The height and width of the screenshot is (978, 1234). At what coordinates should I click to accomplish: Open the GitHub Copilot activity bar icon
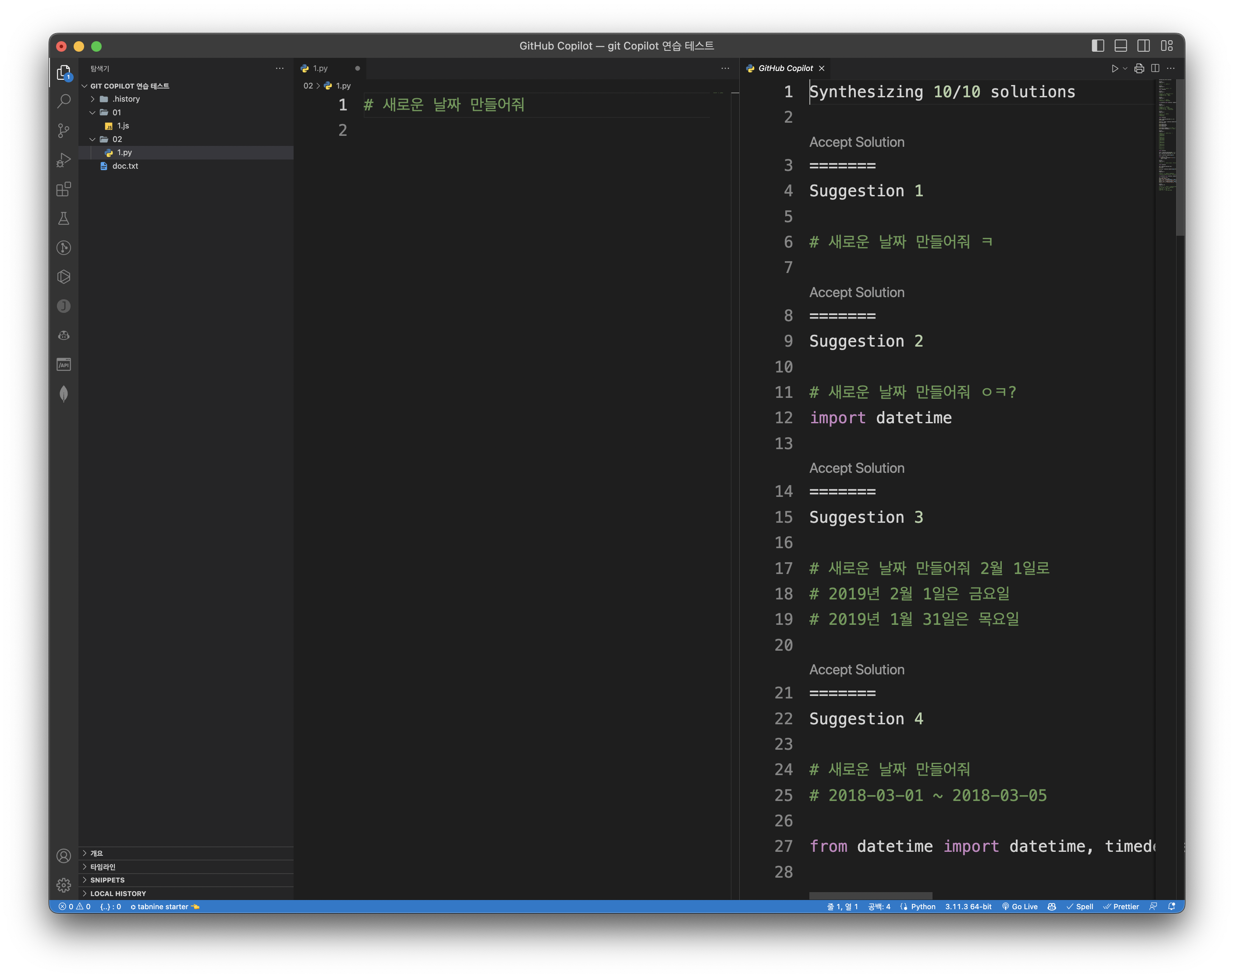(x=64, y=335)
